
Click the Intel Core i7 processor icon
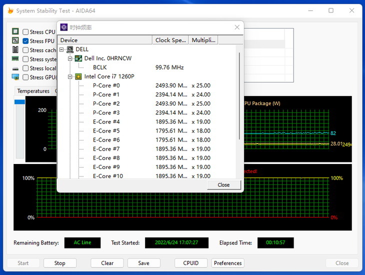click(x=78, y=76)
